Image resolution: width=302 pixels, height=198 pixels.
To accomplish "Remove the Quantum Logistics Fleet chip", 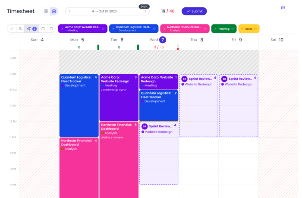I will pos(113,29).
